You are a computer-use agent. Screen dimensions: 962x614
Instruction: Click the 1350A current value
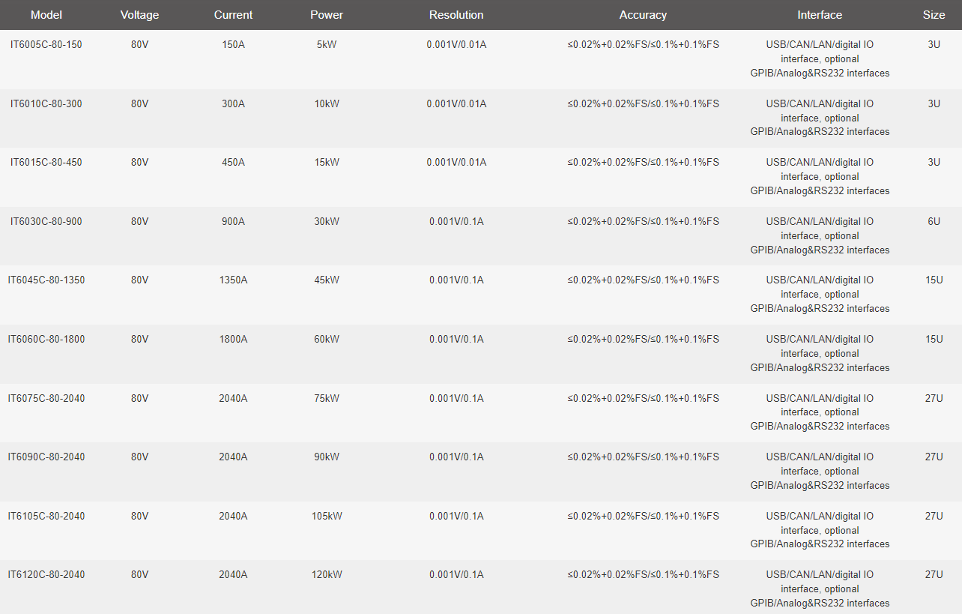pos(233,280)
